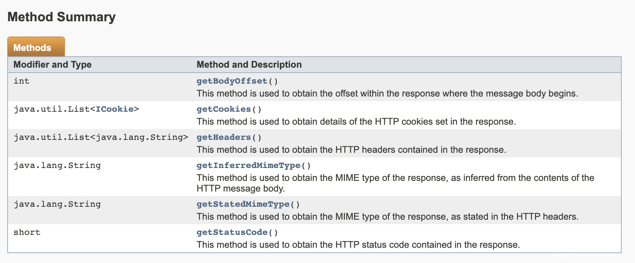Click the HTTP cookies description sentence
Image resolution: width=635 pixels, height=263 pixels.
pyautogui.click(x=356, y=122)
